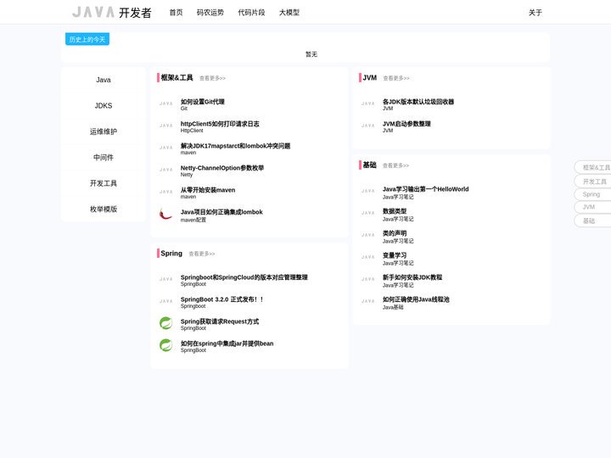
Task: Open article 如何正确使用Java线程池
Action: [x=416, y=299]
